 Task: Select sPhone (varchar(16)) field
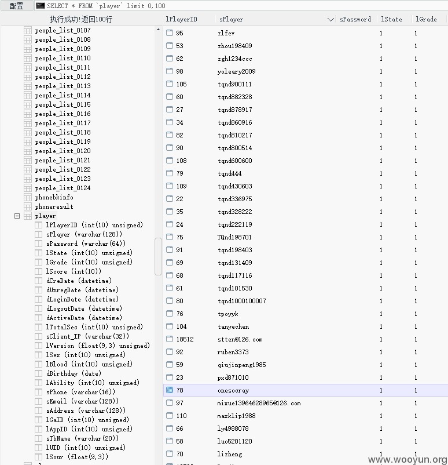[80, 393]
